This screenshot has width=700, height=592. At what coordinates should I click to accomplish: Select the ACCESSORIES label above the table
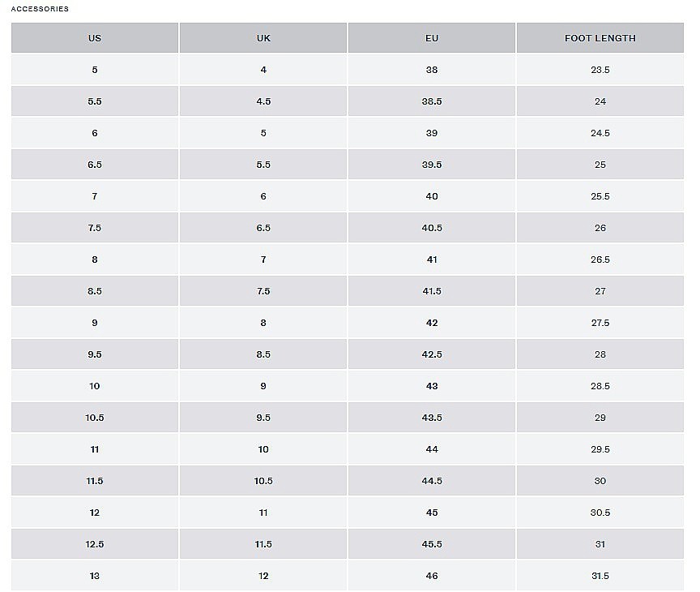click(40, 9)
